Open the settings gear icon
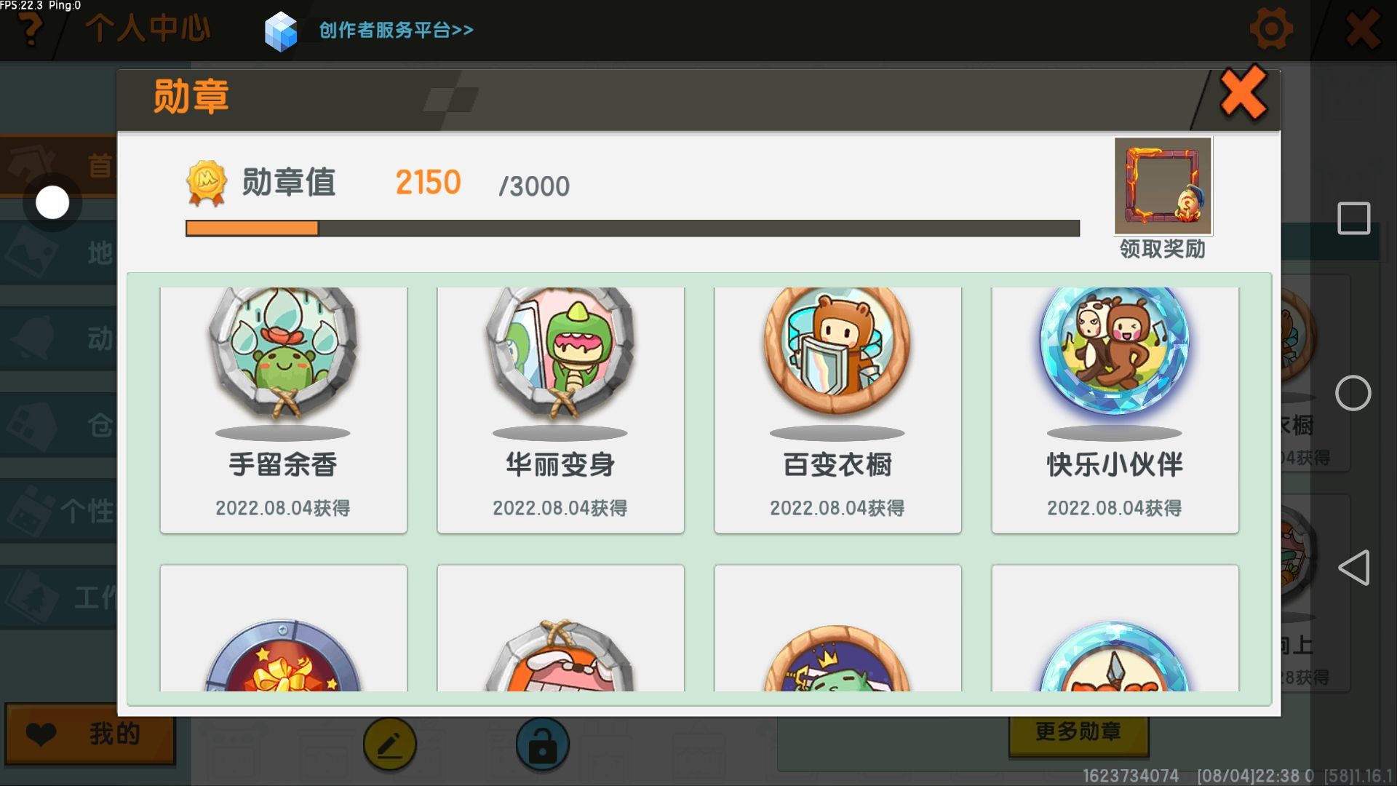Screen dimensions: 1397x786 click(x=1270, y=30)
